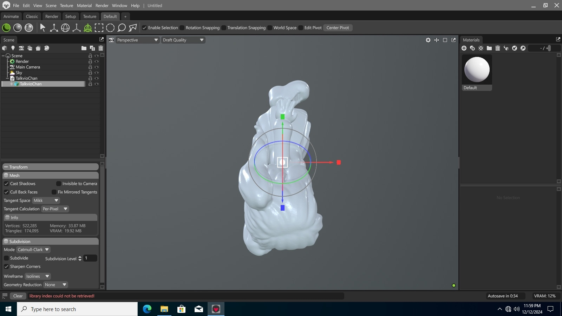Collapse the Transform section header
562x316 pixels.
point(51,167)
